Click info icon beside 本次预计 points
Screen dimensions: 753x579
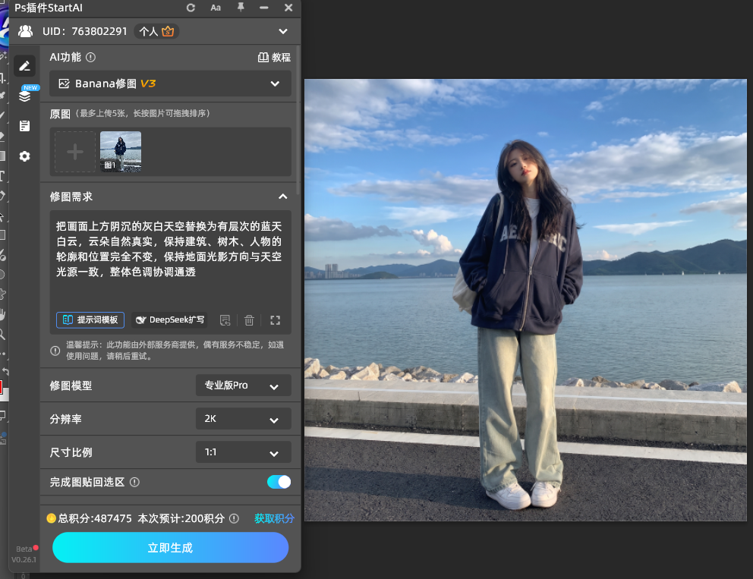(x=234, y=518)
